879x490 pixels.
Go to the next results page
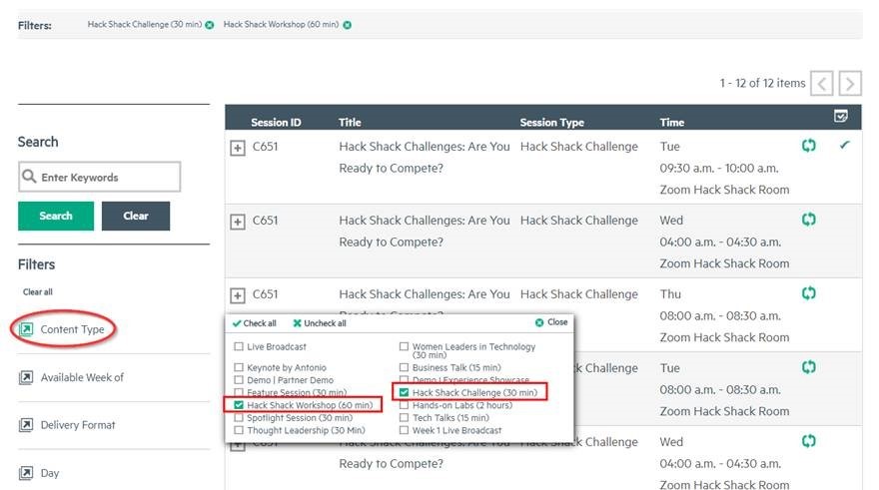click(x=850, y=84)
